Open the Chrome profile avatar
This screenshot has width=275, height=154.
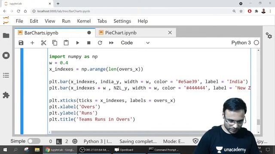[x=263, y=11]
